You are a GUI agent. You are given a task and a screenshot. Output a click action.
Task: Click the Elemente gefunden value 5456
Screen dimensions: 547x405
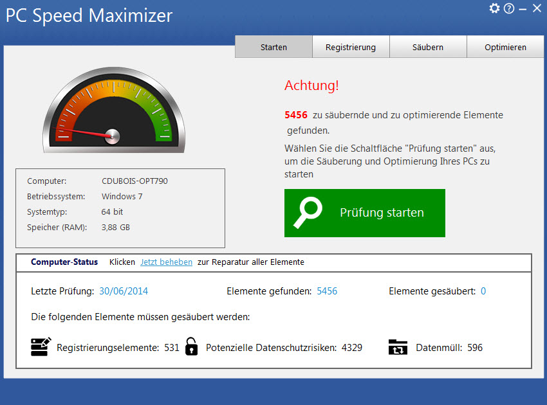(327, 291)
